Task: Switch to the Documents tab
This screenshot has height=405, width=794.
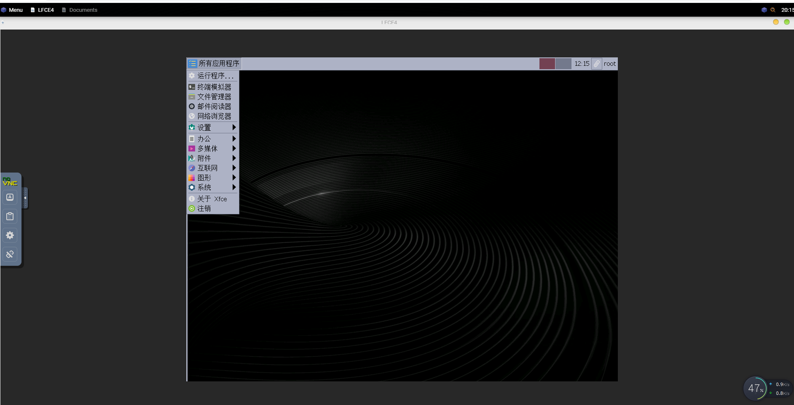Action: (80, 10)
